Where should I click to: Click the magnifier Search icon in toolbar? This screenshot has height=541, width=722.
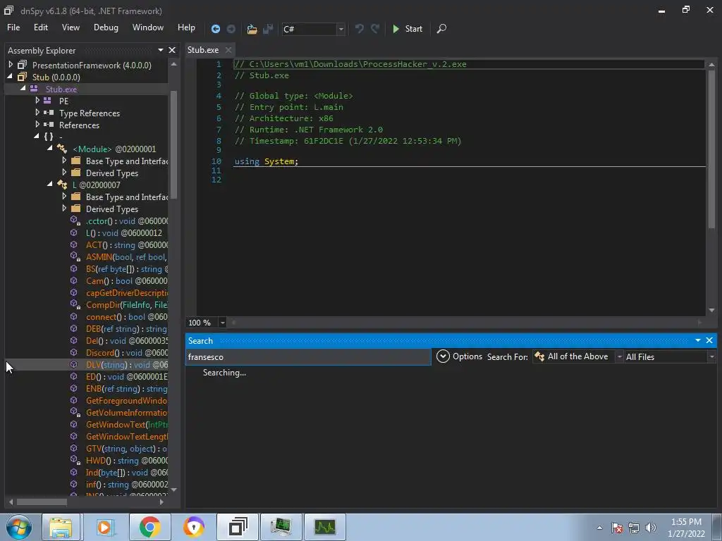pyautogui.click(x=441, y=29)
